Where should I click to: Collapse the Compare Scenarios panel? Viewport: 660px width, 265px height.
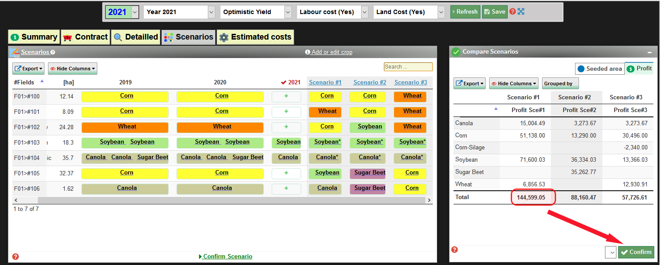pos(650,52)
